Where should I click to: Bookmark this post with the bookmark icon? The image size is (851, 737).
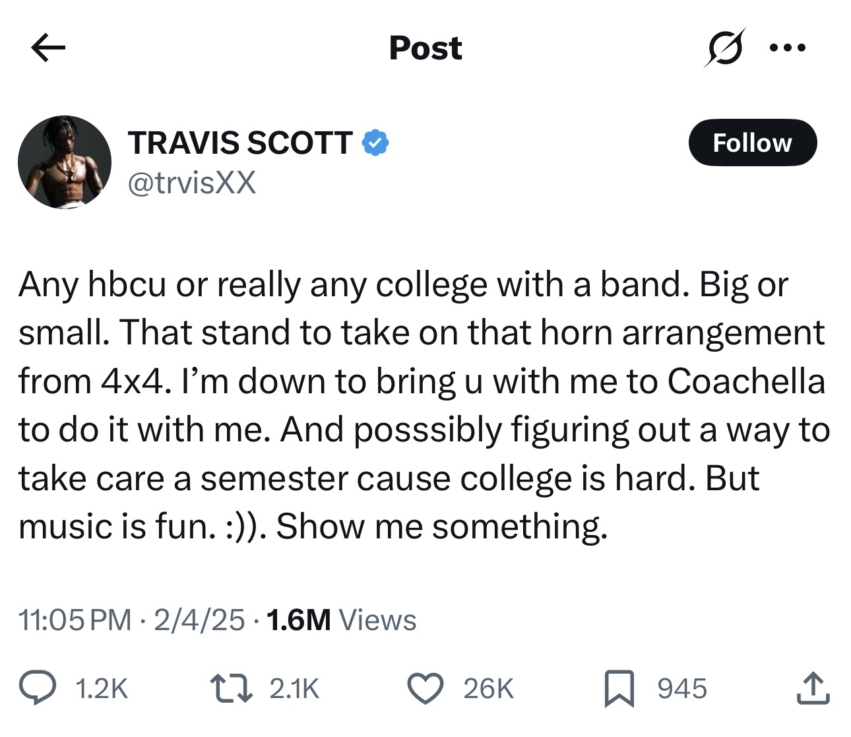pos(619,688)
